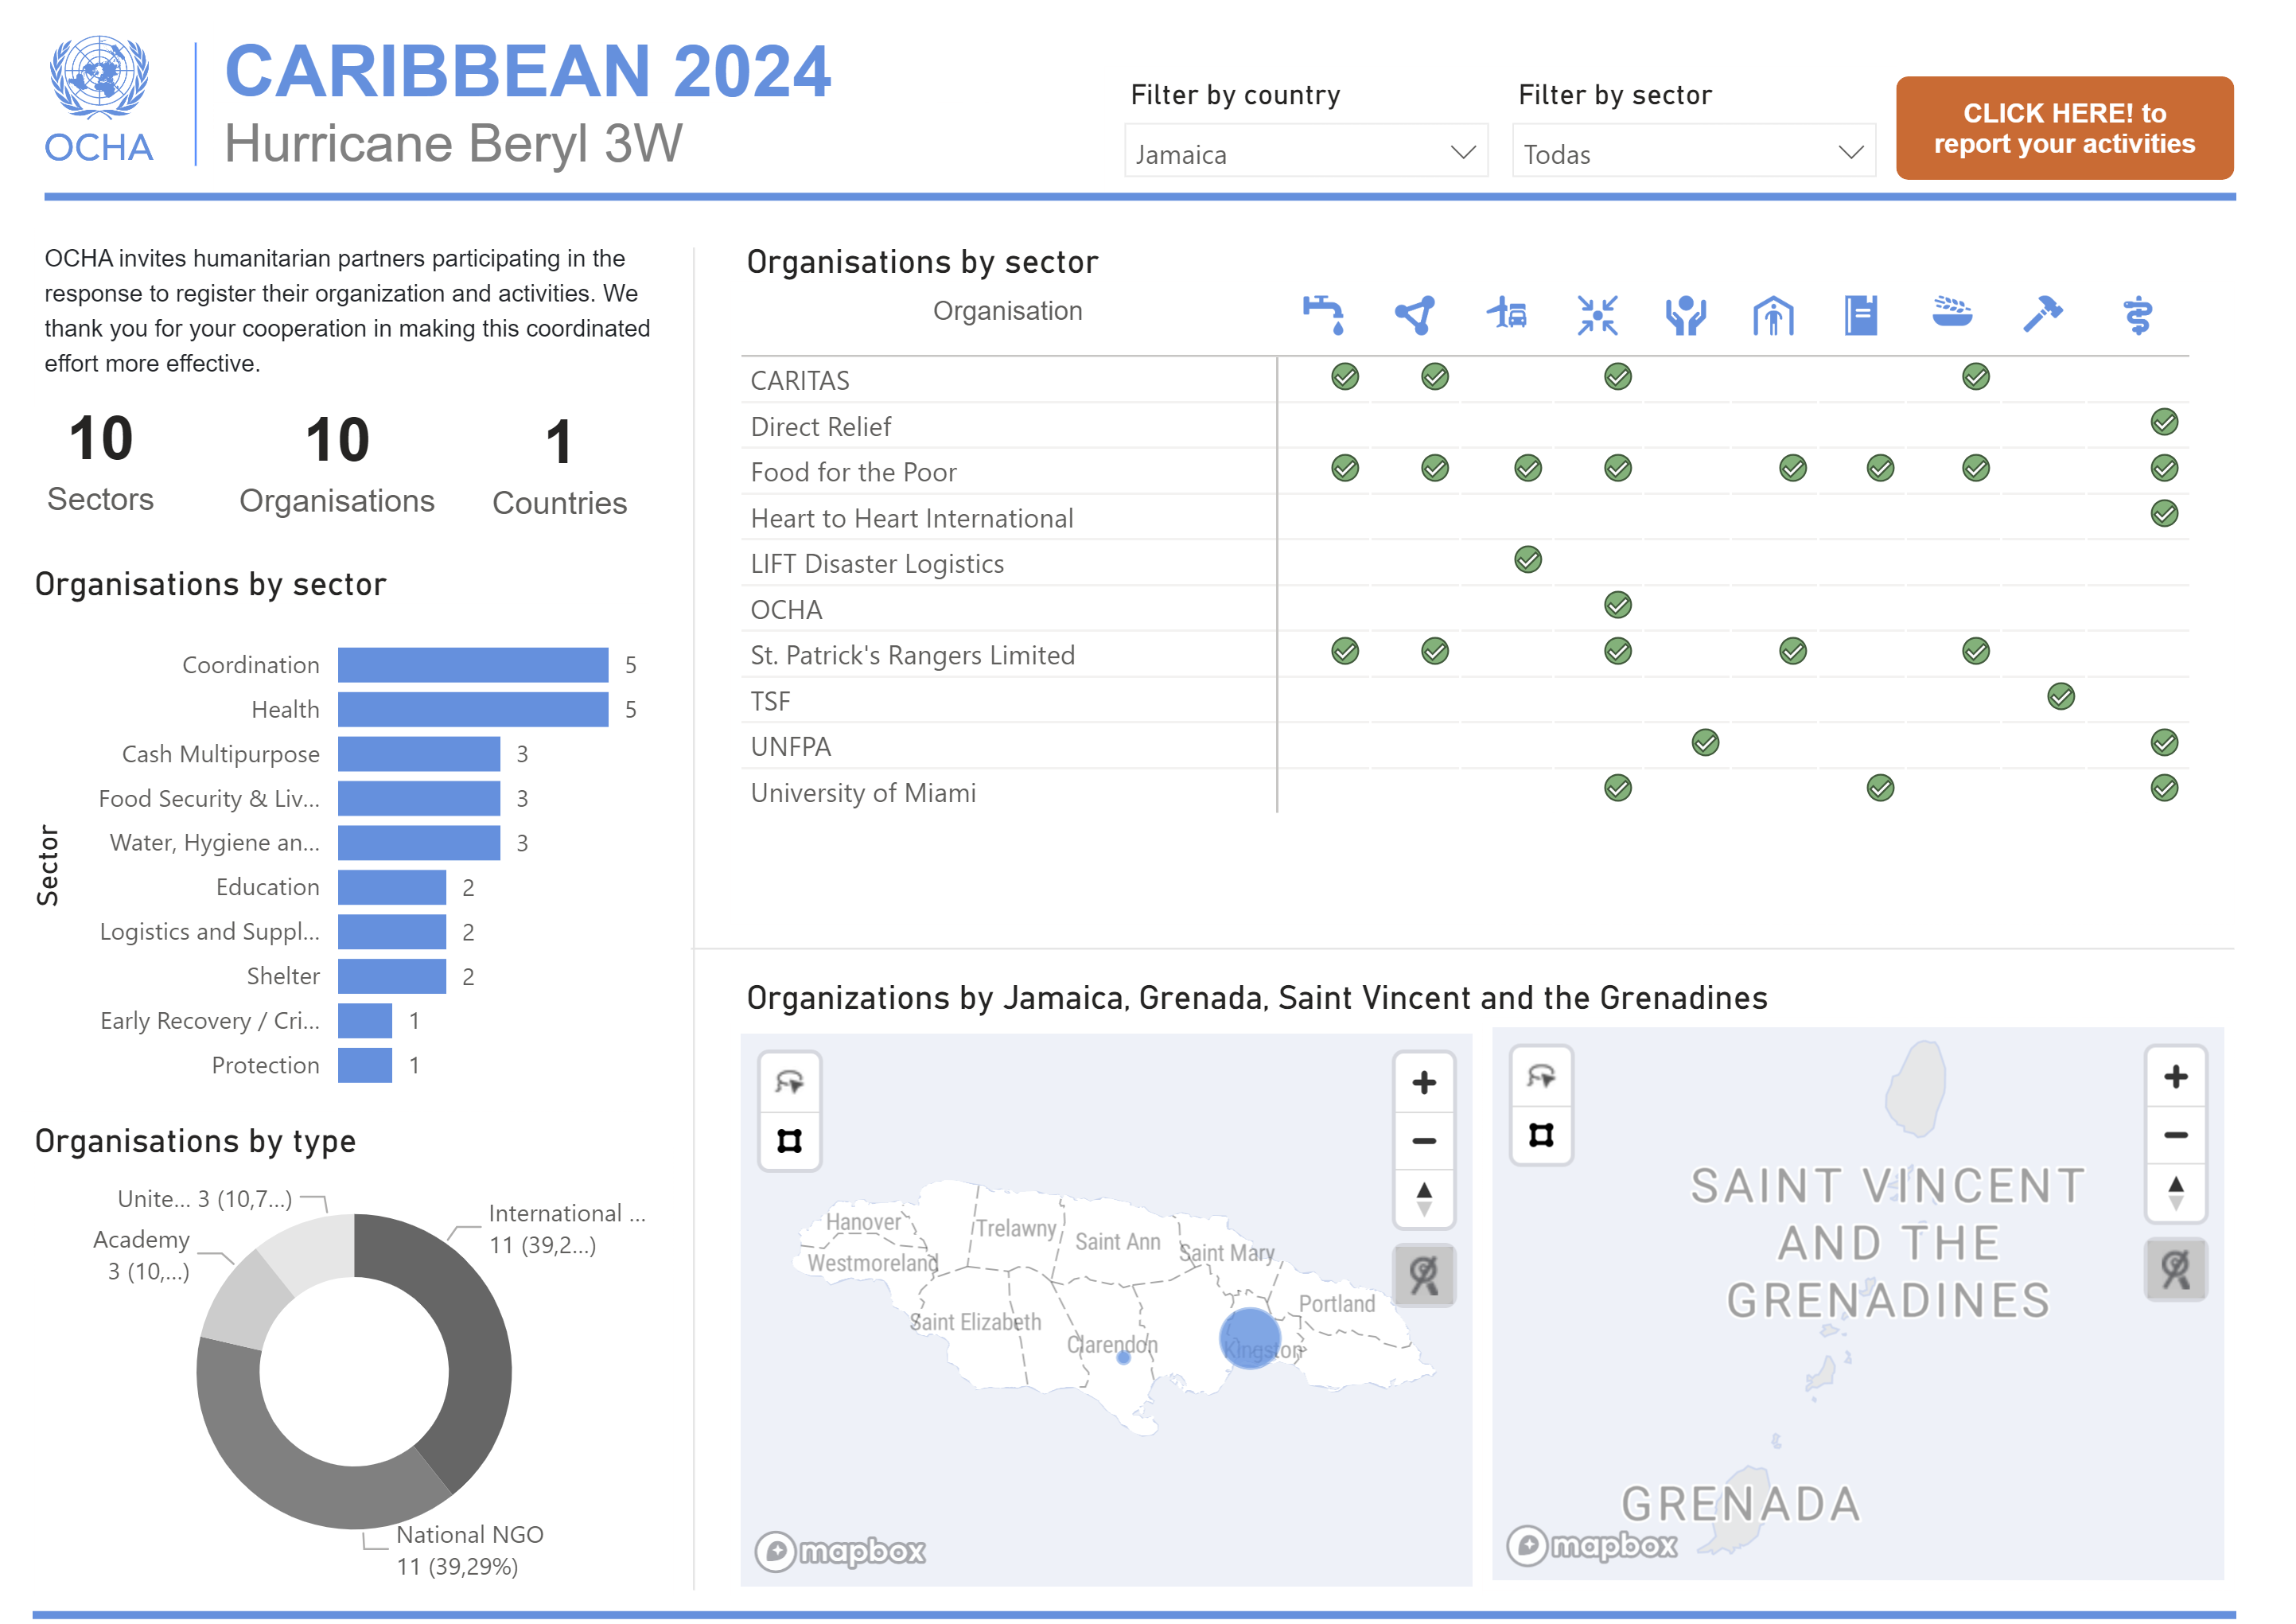The image size is (2296, 1624).
Task: Click the OCHA row checkmark
Action: pyautogui.click(x=1617, y=605)
